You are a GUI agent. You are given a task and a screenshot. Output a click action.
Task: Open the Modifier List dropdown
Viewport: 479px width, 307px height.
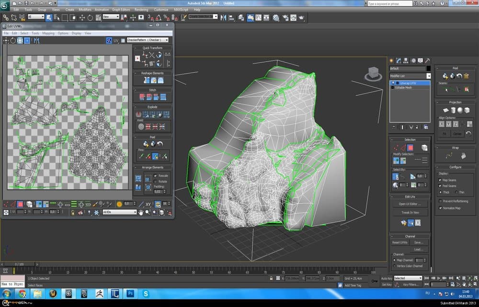[410, 76]
